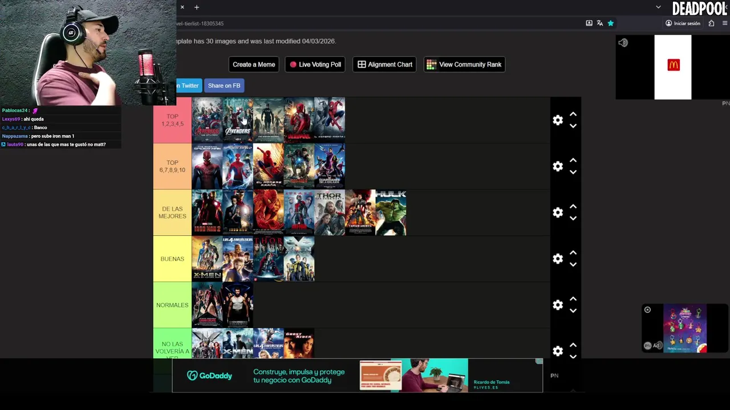Close the floating game ad

pyautogui.click(x=647, y=310)
